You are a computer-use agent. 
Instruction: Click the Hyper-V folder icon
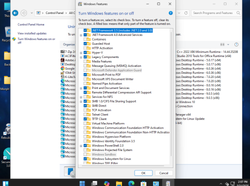point(89,52)
